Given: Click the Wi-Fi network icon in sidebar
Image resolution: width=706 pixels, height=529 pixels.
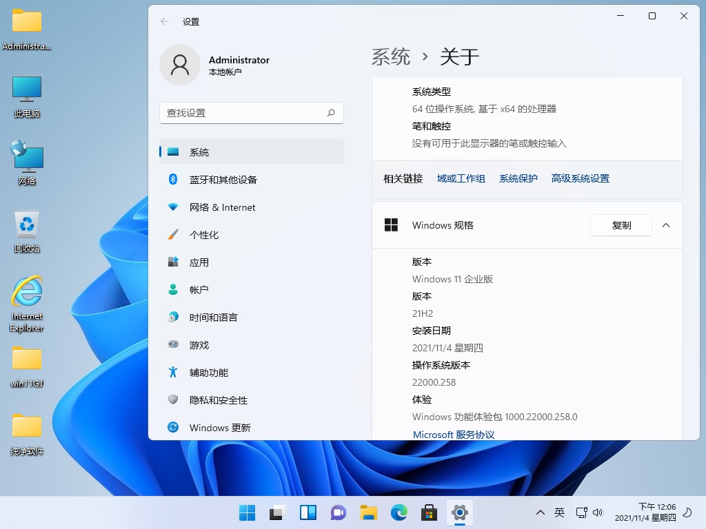Looking at the screenshot, I should coord(173,207).
